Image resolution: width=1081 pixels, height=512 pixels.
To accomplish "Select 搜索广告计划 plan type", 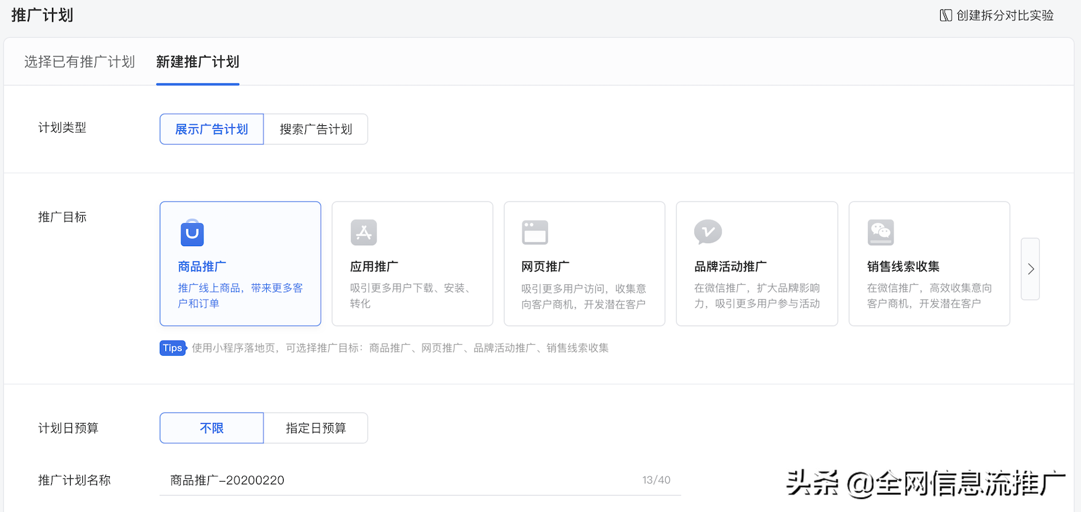I will pyautogui.click(x=315, y=129).
